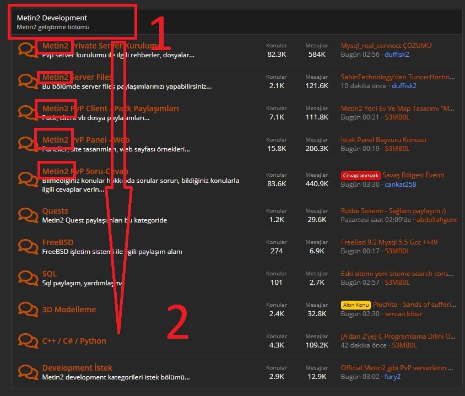Viewport: 465px width, 396px height.
Task: Open user cankat258 profile
Action: (x=401, y=185)
